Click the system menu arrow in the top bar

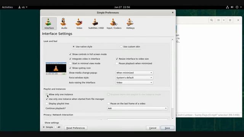click(241, 7)
